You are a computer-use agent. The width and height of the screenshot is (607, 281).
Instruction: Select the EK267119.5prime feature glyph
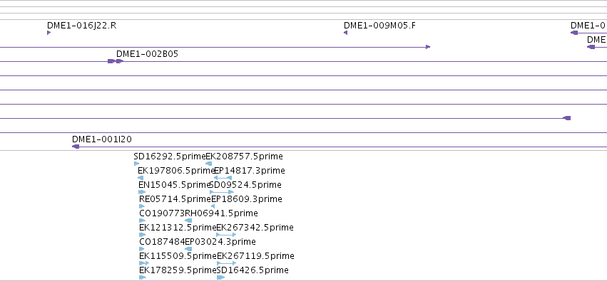[x=226, y=263]
